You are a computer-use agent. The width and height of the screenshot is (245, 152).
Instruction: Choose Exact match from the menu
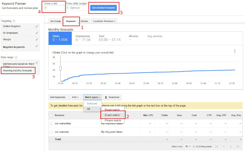(112, 115)
